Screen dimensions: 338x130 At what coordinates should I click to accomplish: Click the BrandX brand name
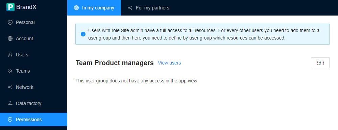click(x=26, y=7)
